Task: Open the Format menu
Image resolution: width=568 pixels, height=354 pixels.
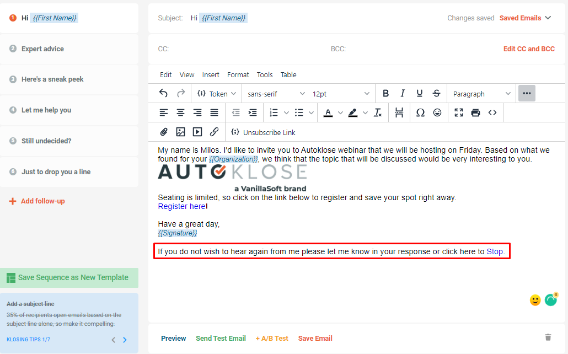Action: [238, 74]
